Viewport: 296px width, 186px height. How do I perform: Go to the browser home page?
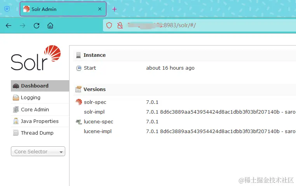click(x=50, y=26)
